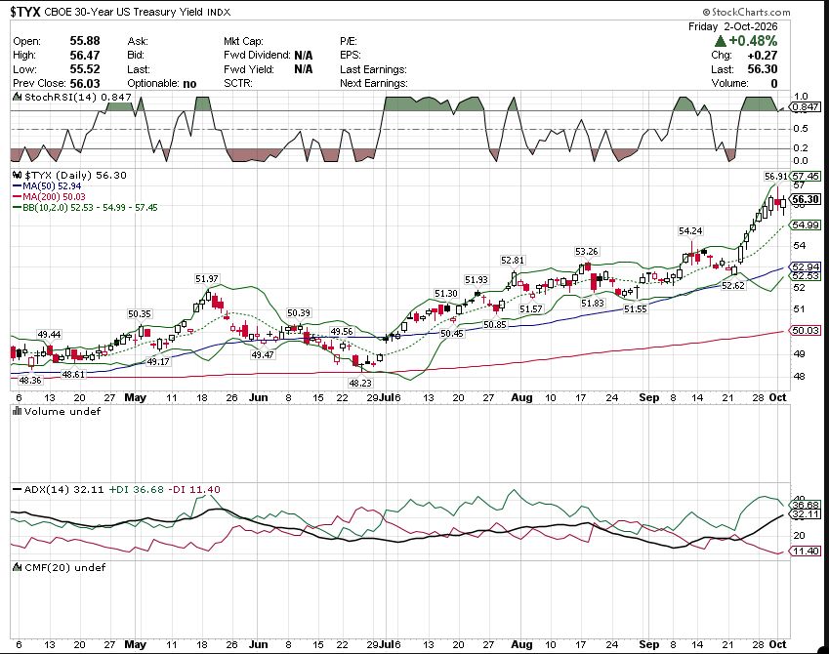This screenshot has width=829, height=654.
Task: Click the MA(200) 50.03 legend text
Action: click(54, 196)
